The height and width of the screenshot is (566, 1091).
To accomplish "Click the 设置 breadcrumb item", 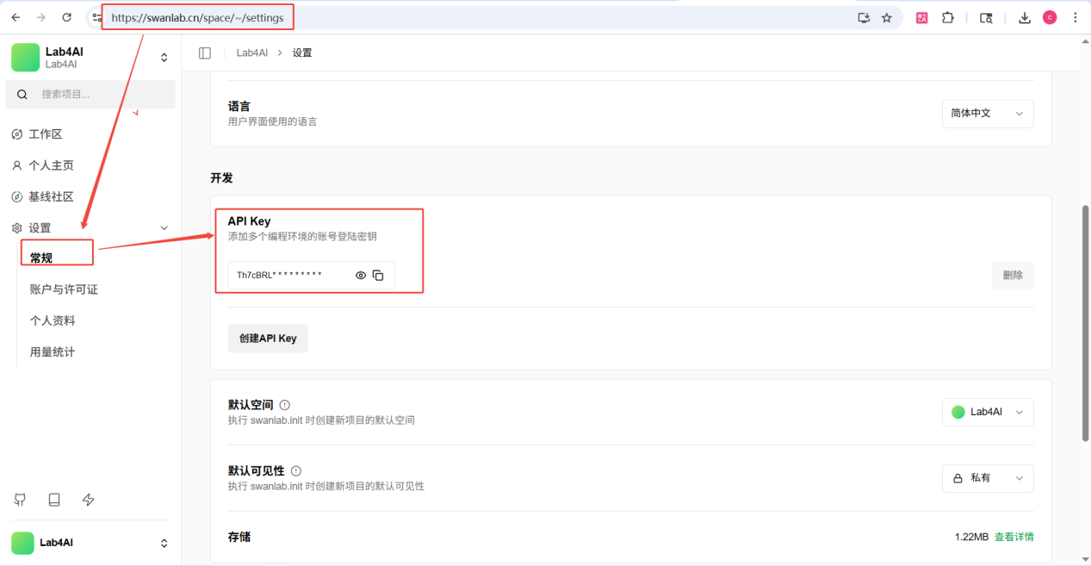I will point(302,53).
